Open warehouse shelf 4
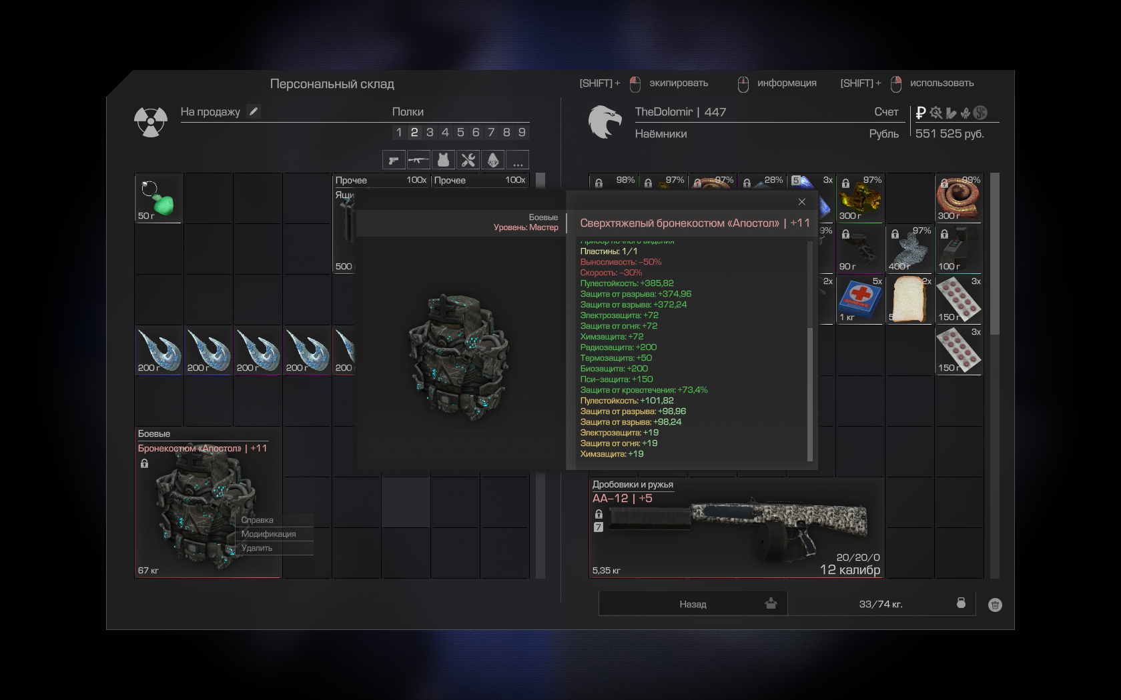Viewport: 1121px width, 700px height. point(445,132)
